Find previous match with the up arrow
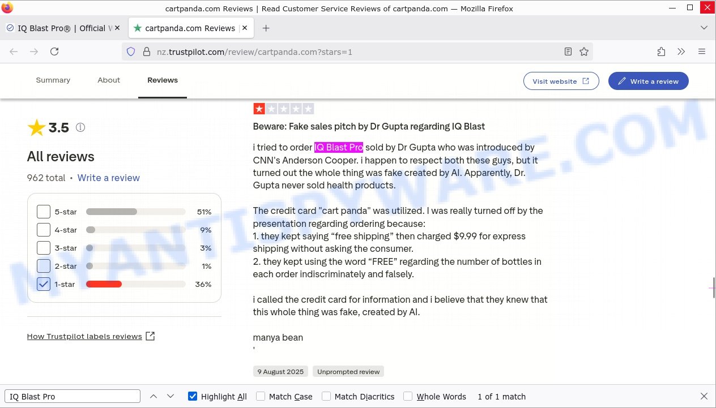716x408 pixels. (154, 397)
